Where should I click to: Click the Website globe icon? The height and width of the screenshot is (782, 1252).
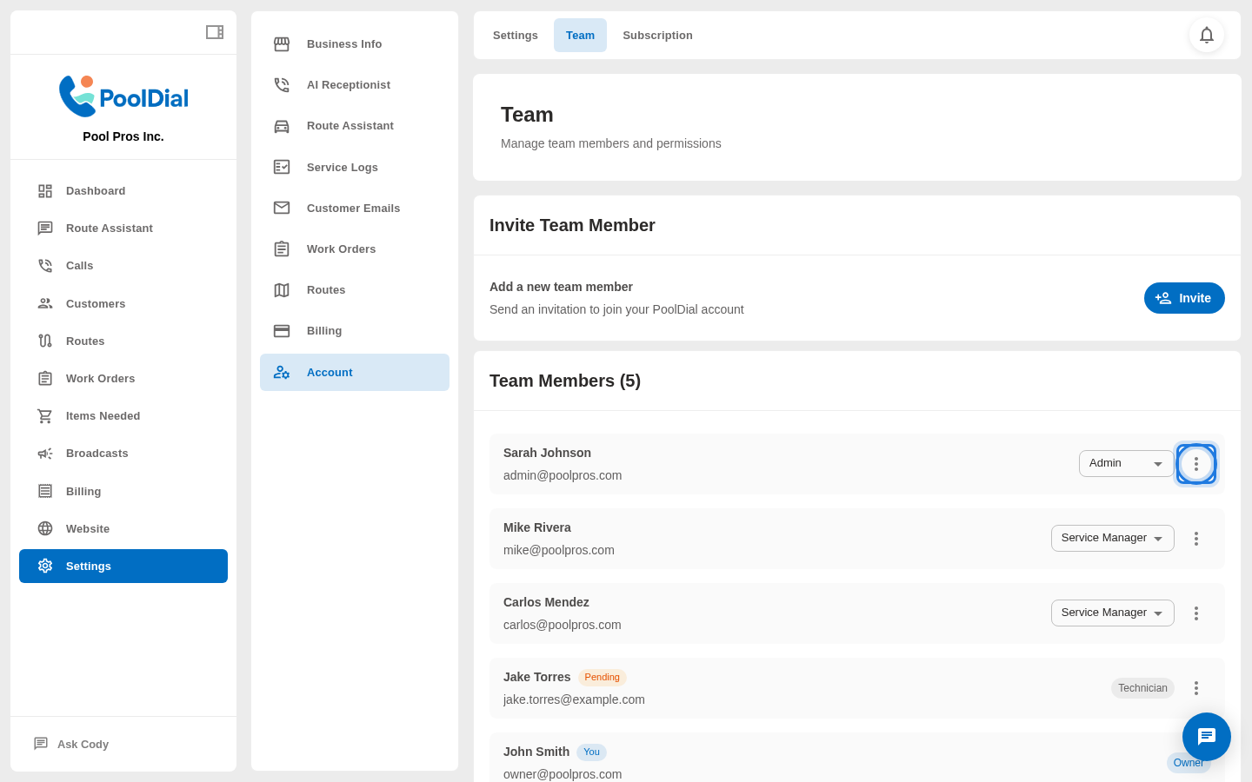45,528
